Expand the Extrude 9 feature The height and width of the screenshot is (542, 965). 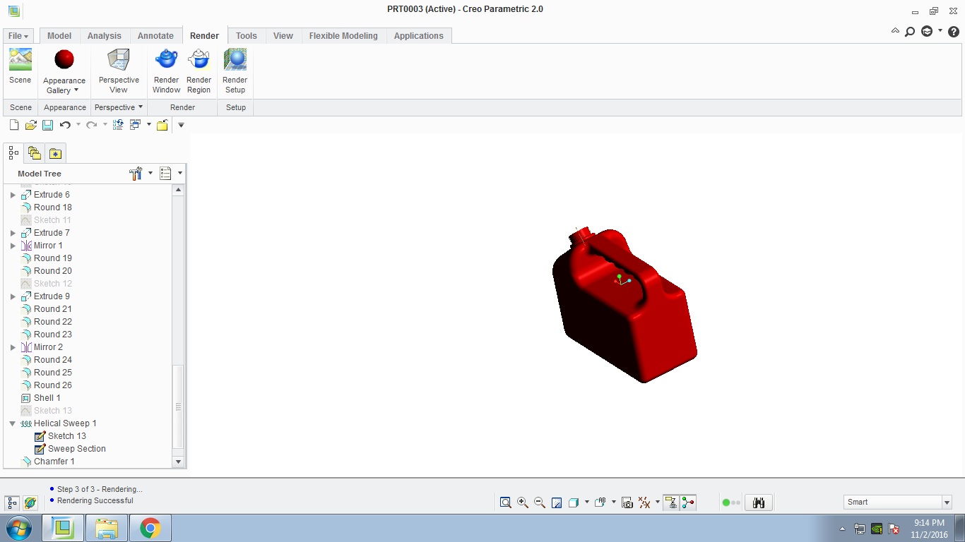[x=13, y=296]
